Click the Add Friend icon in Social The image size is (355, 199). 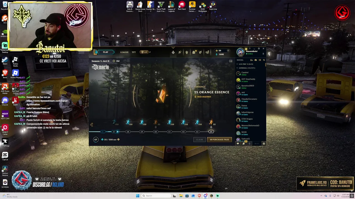[x=252, y=60]
